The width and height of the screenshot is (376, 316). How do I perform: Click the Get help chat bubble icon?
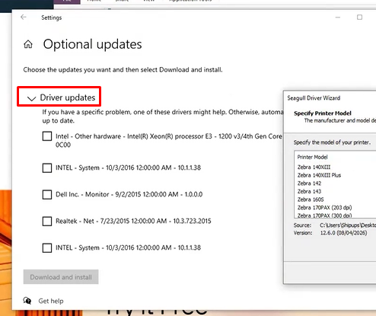[x=27, y=301]
